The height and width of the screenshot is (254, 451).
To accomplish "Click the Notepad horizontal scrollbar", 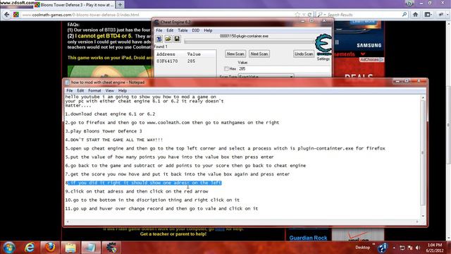I will tap(242, 222).
